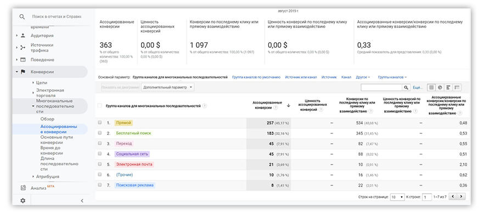Open the Другое dropdown

pos(363,77)
